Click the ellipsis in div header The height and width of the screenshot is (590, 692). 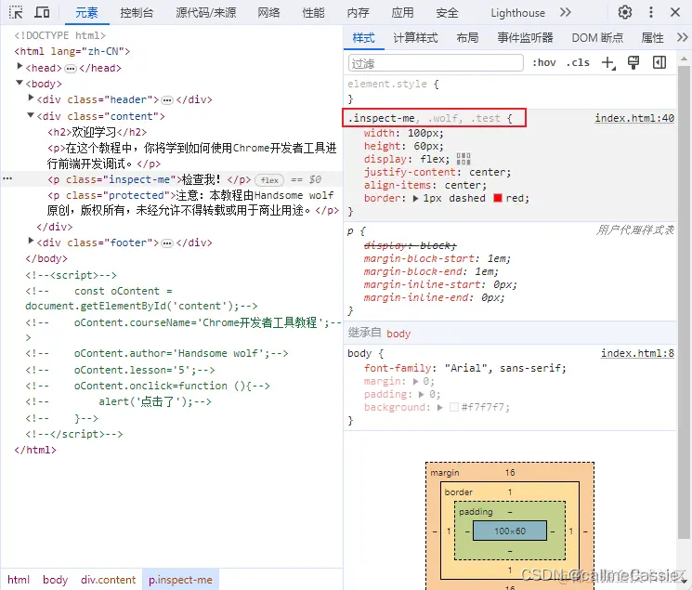tap(167, 100)
